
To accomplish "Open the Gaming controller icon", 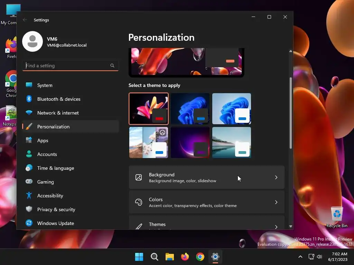I will pyautogui.click(x=29, y=181).
